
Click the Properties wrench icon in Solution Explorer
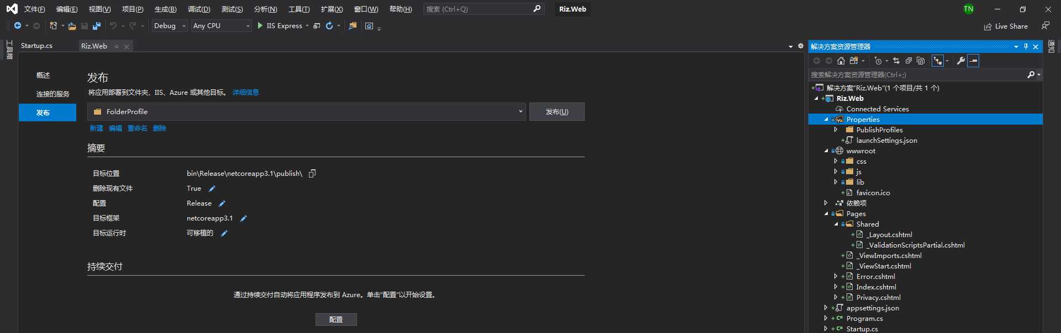click(x=961, y=61)
